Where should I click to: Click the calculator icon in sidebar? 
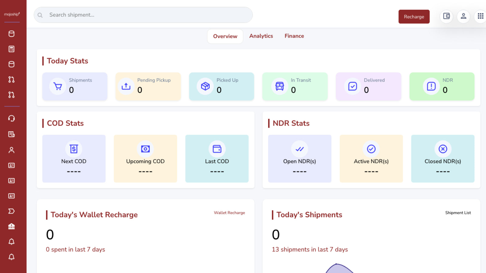(x=12, y=49)
